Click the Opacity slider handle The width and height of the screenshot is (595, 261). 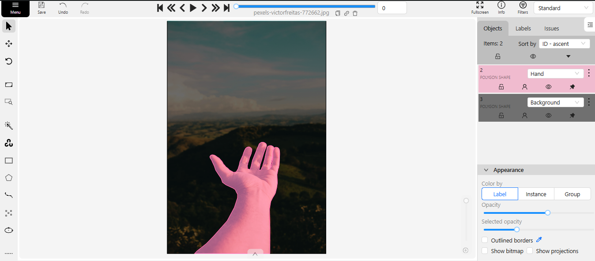point(548,213)
